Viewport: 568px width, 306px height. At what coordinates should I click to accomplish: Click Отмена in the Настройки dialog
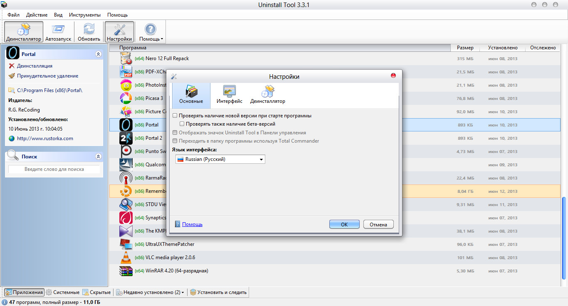click(378, 224)
